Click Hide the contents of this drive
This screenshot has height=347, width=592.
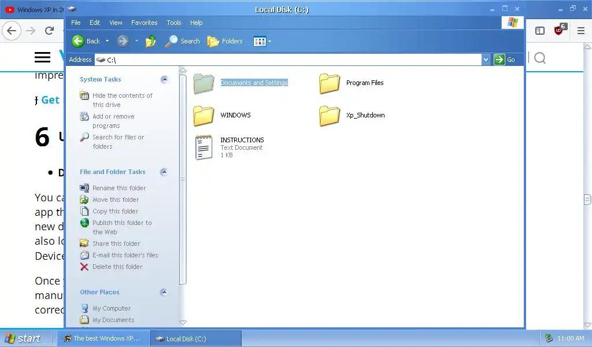[116, 100]
